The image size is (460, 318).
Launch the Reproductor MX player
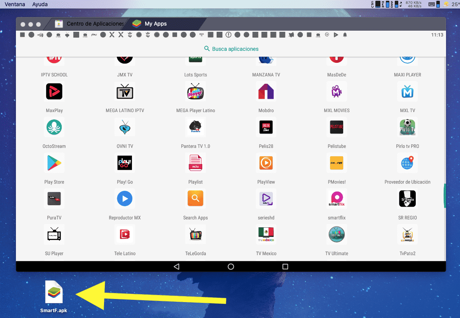point(125,199)
